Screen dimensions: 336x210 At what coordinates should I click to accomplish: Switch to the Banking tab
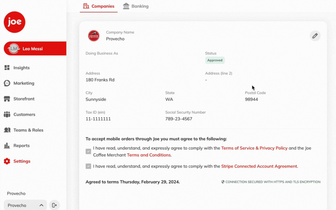click(136, 6)
